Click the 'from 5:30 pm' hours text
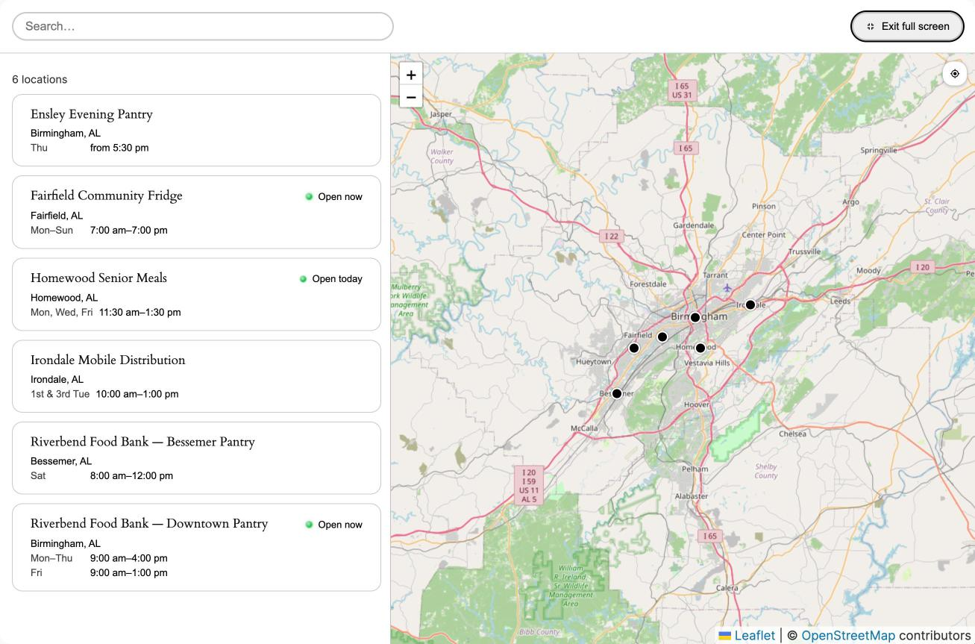 point(119,148)
